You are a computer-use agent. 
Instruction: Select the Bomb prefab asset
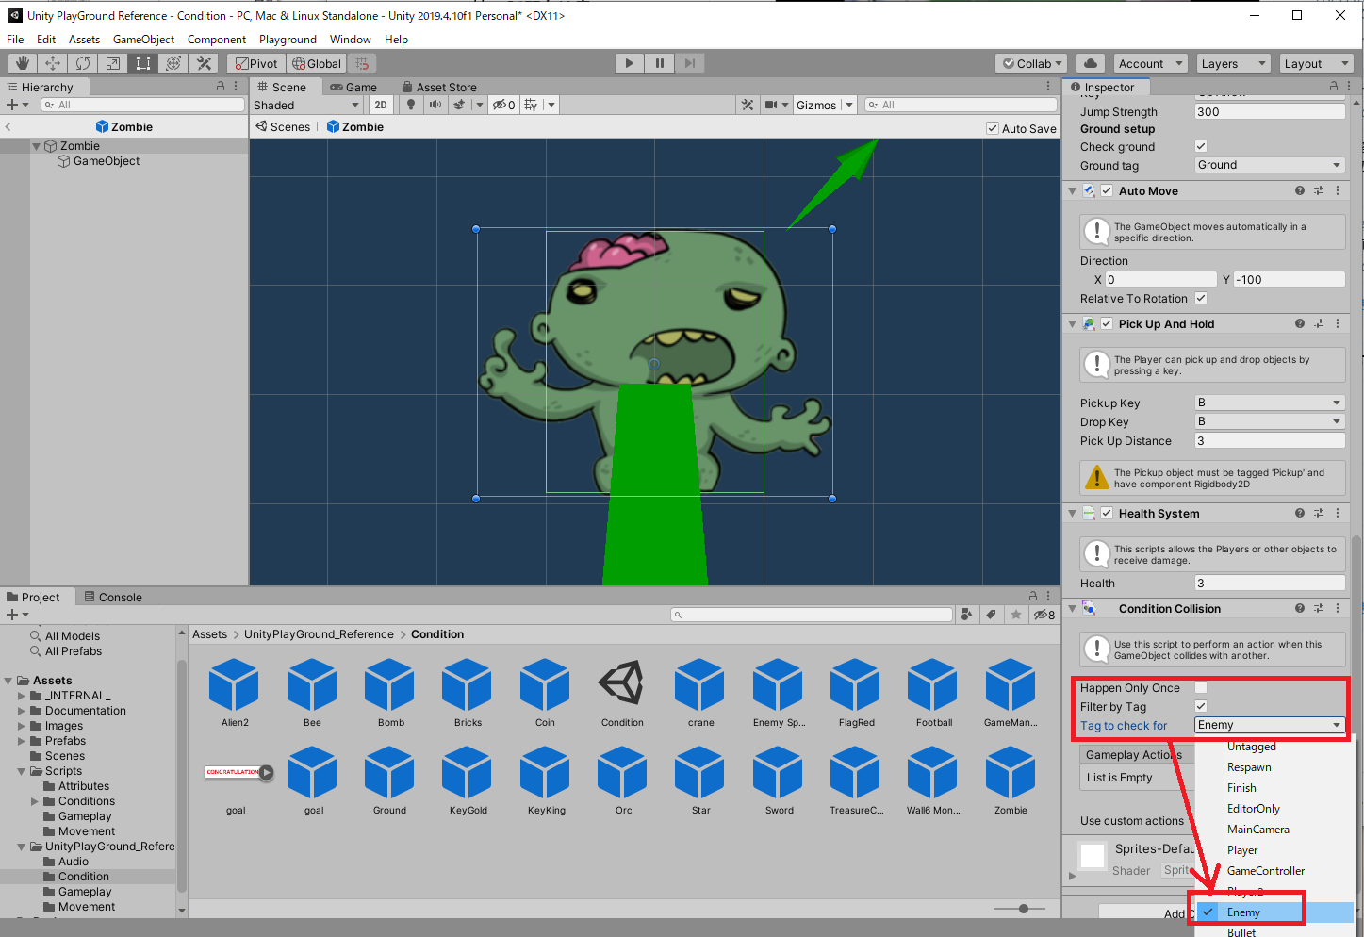pos(390,693)
